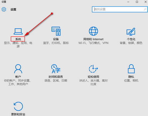148x116 pixels.
Task: Select the 时间和语言 label
Action: point(56,77)
